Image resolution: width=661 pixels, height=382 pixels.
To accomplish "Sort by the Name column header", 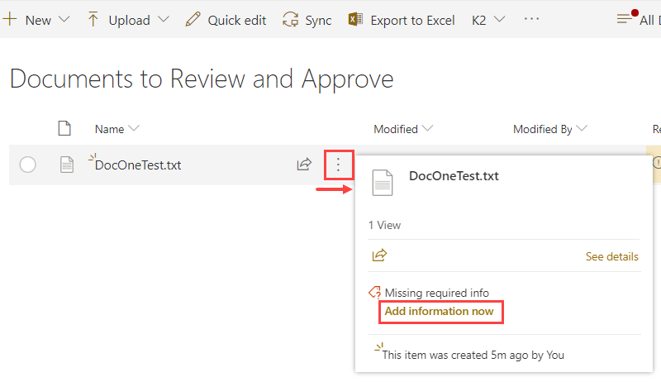I will (x=109, y=129).
